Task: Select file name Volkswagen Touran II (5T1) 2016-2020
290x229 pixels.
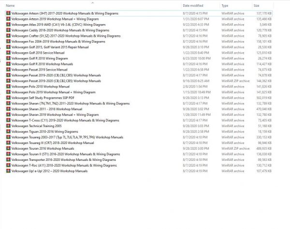Action: coord(65,154)
